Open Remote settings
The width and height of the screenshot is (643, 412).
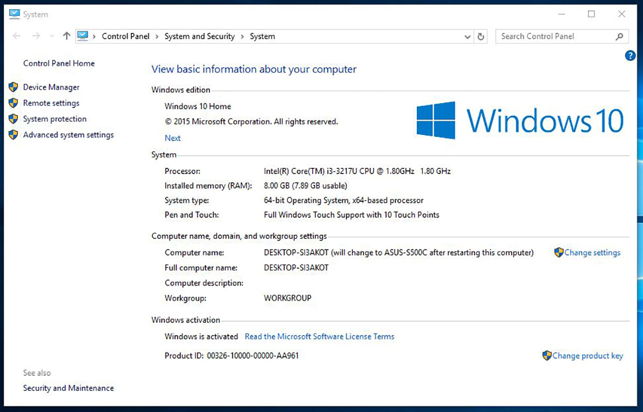pos(51,103)
